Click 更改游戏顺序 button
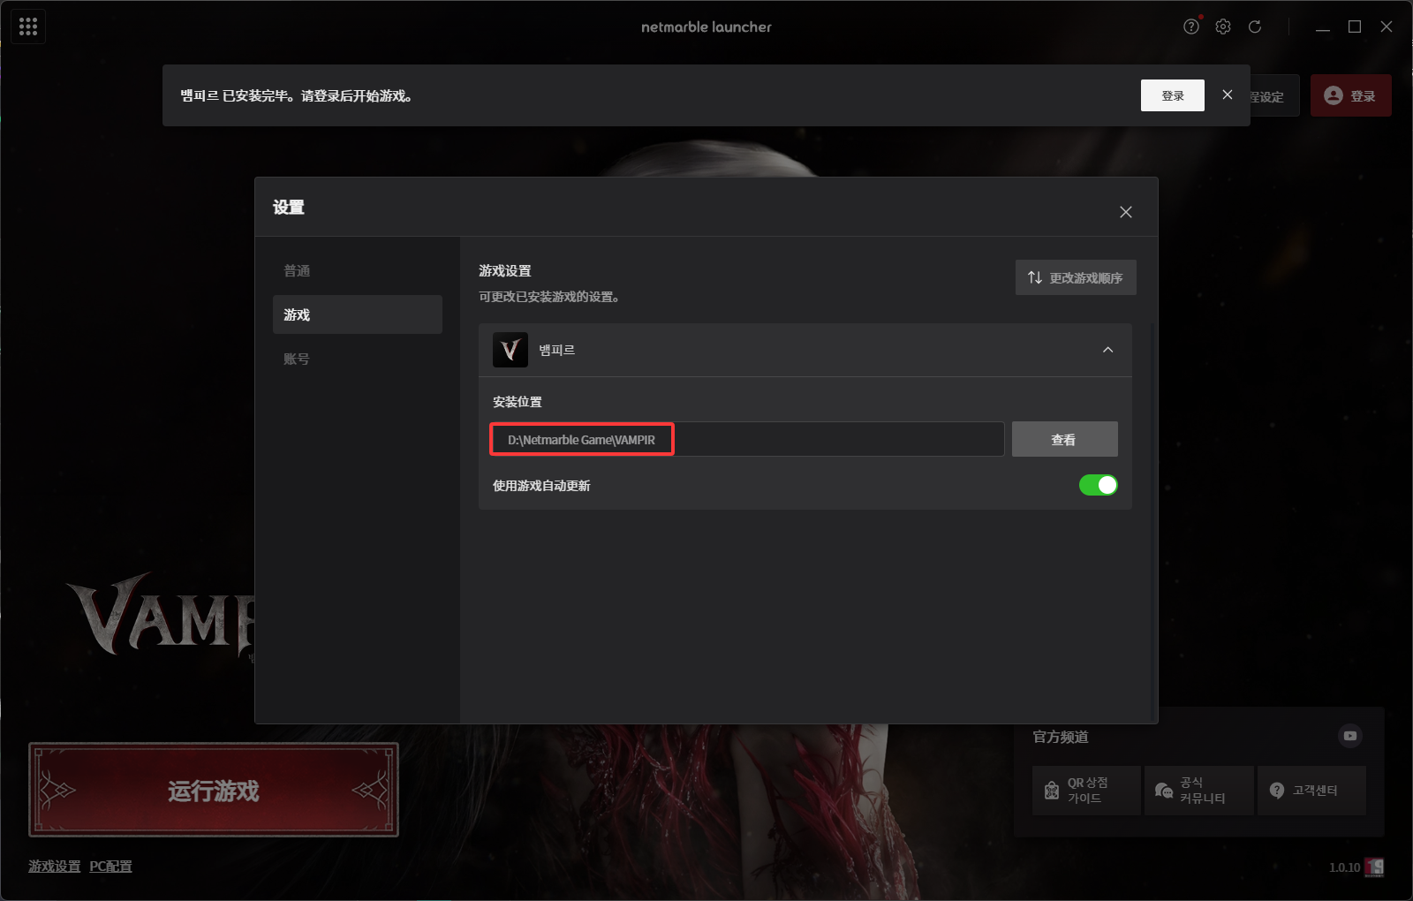 [x=1076, y=277]
